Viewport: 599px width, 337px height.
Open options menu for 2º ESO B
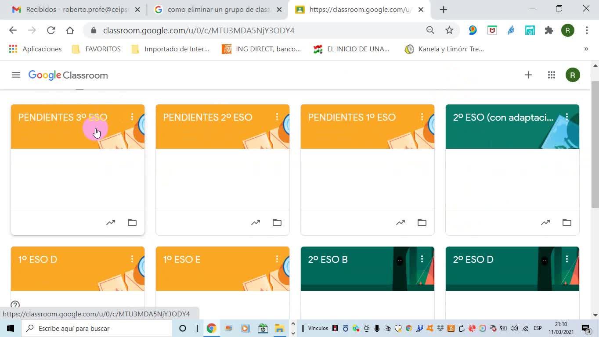422,259
